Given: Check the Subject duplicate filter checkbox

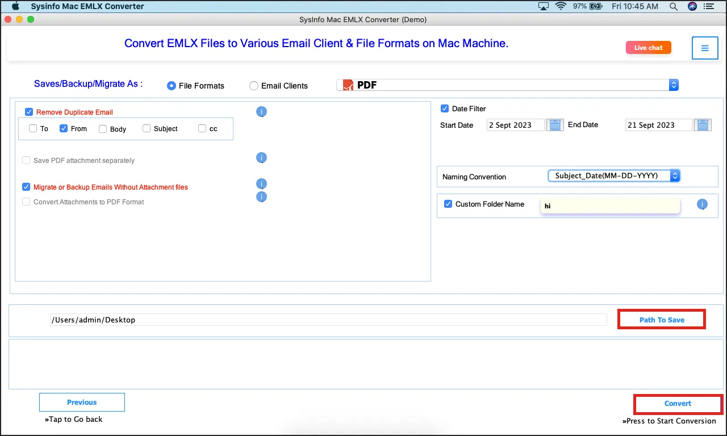Looking at the screenshot, I should (147, 128).
